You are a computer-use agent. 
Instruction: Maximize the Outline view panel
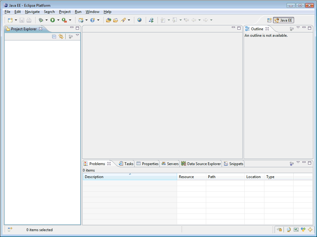coord(310,28)
